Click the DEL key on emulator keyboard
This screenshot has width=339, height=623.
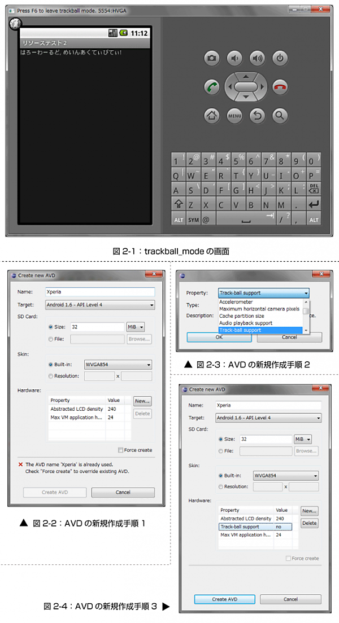click(314, 188)
